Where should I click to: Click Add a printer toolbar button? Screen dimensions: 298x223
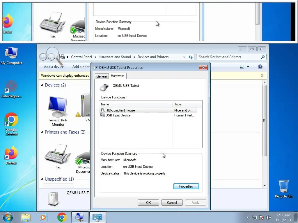tap(81, 67)
